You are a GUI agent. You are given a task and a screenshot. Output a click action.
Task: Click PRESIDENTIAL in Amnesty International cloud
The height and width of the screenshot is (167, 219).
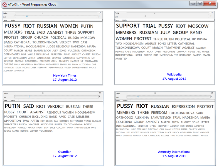123,129
